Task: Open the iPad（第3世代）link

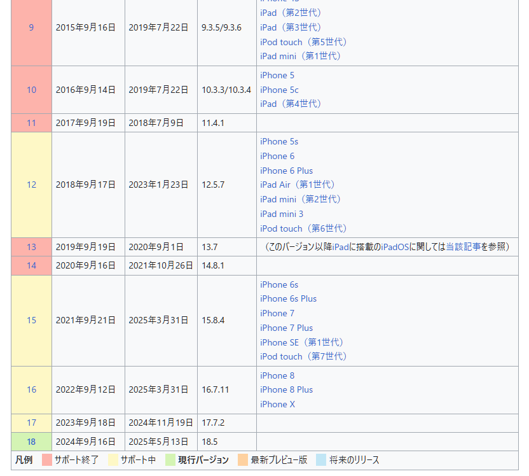Action: click(x=291, y=27)
